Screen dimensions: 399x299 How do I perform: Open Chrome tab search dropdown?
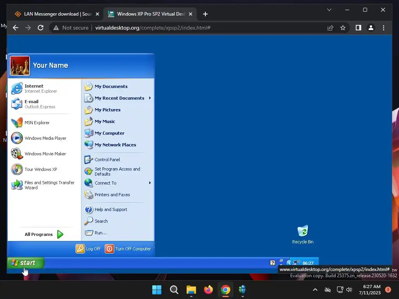329,10
